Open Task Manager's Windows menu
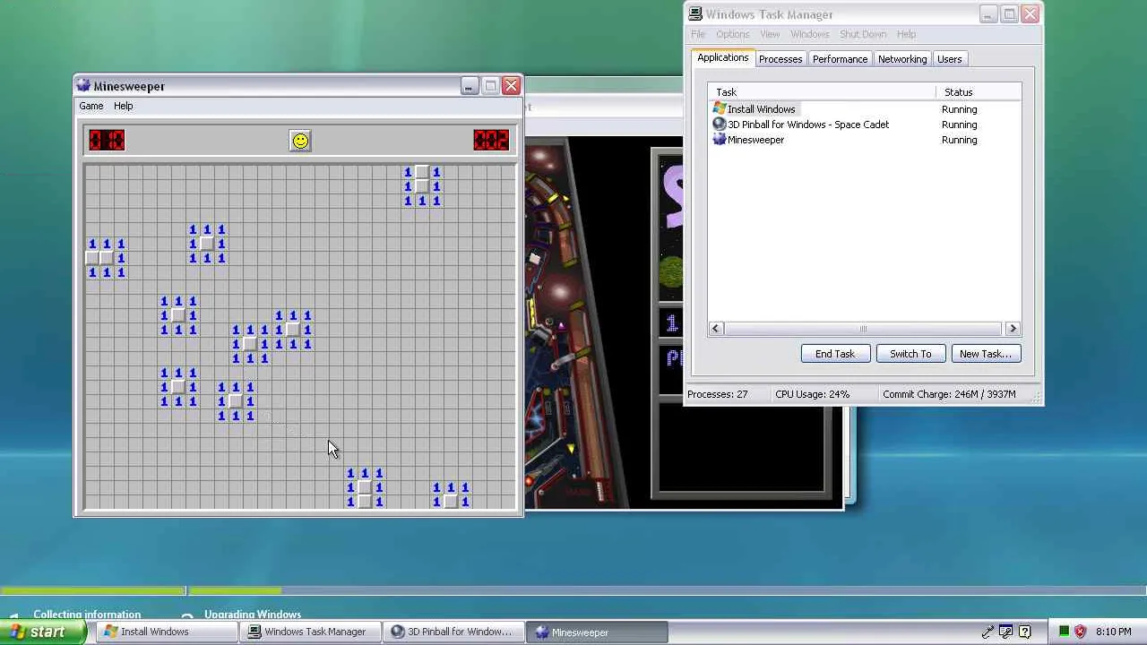The image size is (1147, 645). click(809, 34)
